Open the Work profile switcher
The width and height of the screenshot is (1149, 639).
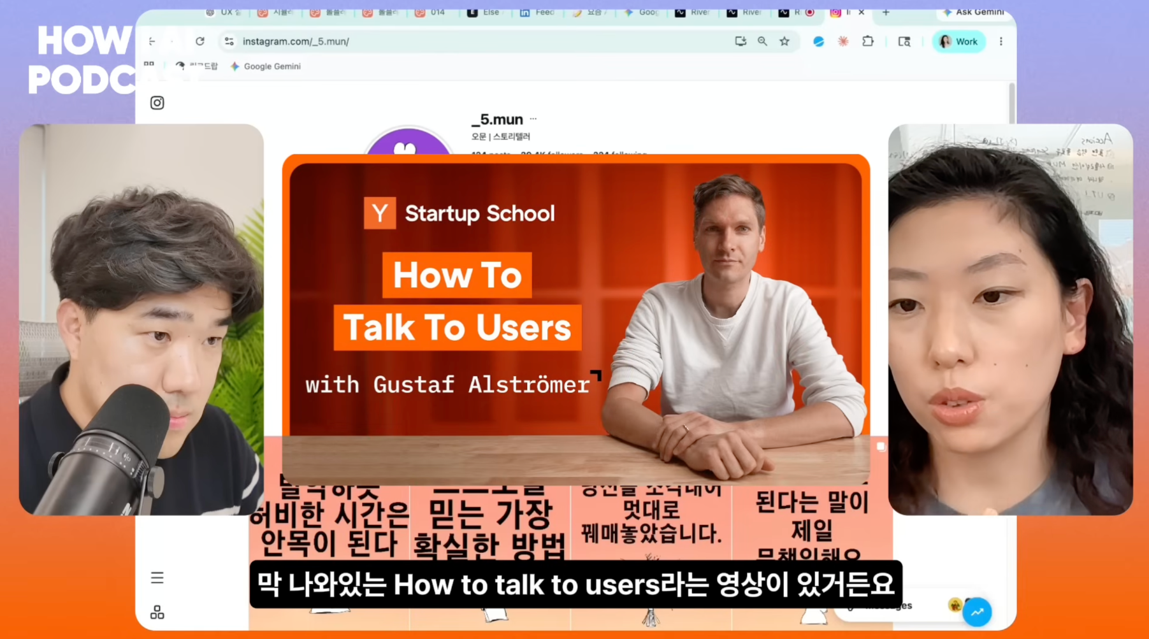click(958, 41)
